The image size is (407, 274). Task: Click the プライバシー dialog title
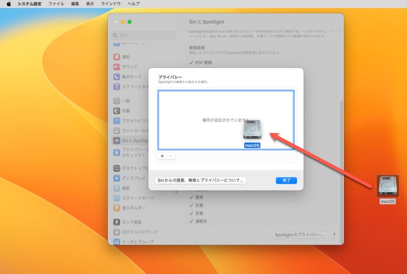[170, 77]
